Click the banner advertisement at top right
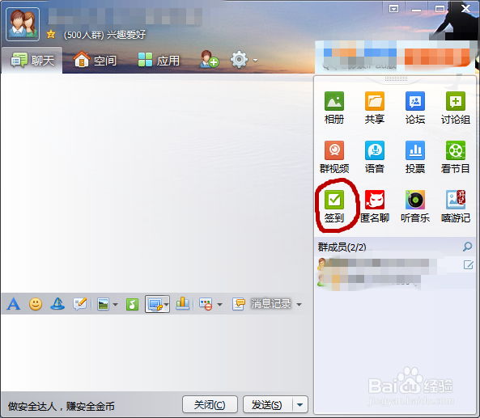This screenshot has height=418, width=480. pyautogui.click(x=395, y=57)
